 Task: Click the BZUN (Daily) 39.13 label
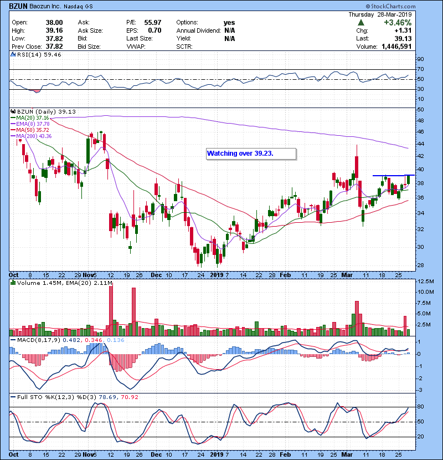[47, 111]
